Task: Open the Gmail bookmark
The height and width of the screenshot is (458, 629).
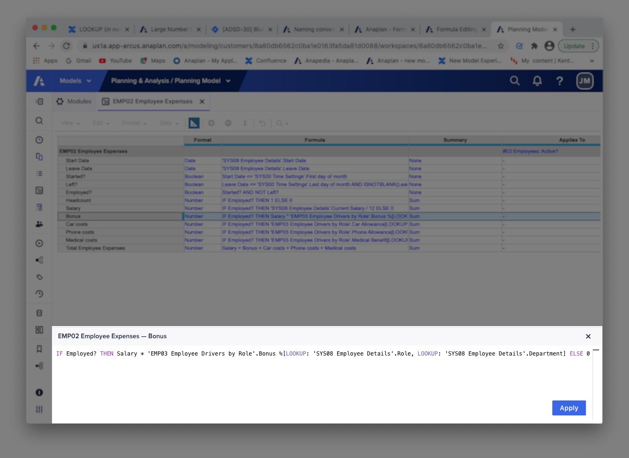Action: 78,61
